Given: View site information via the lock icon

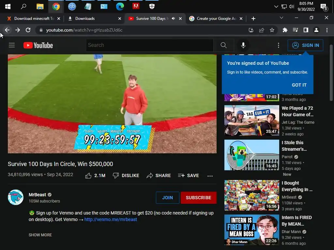Looking at the screenshot, I should point(41,30).
